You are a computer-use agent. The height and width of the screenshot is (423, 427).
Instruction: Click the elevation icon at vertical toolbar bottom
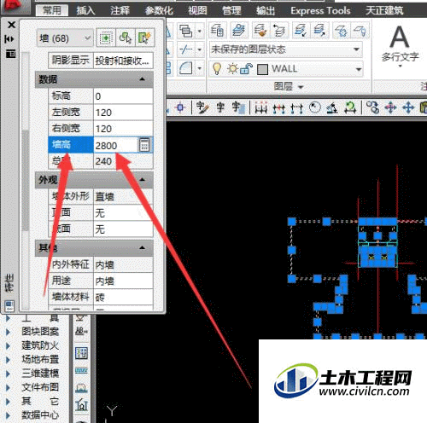click(81, 405)
